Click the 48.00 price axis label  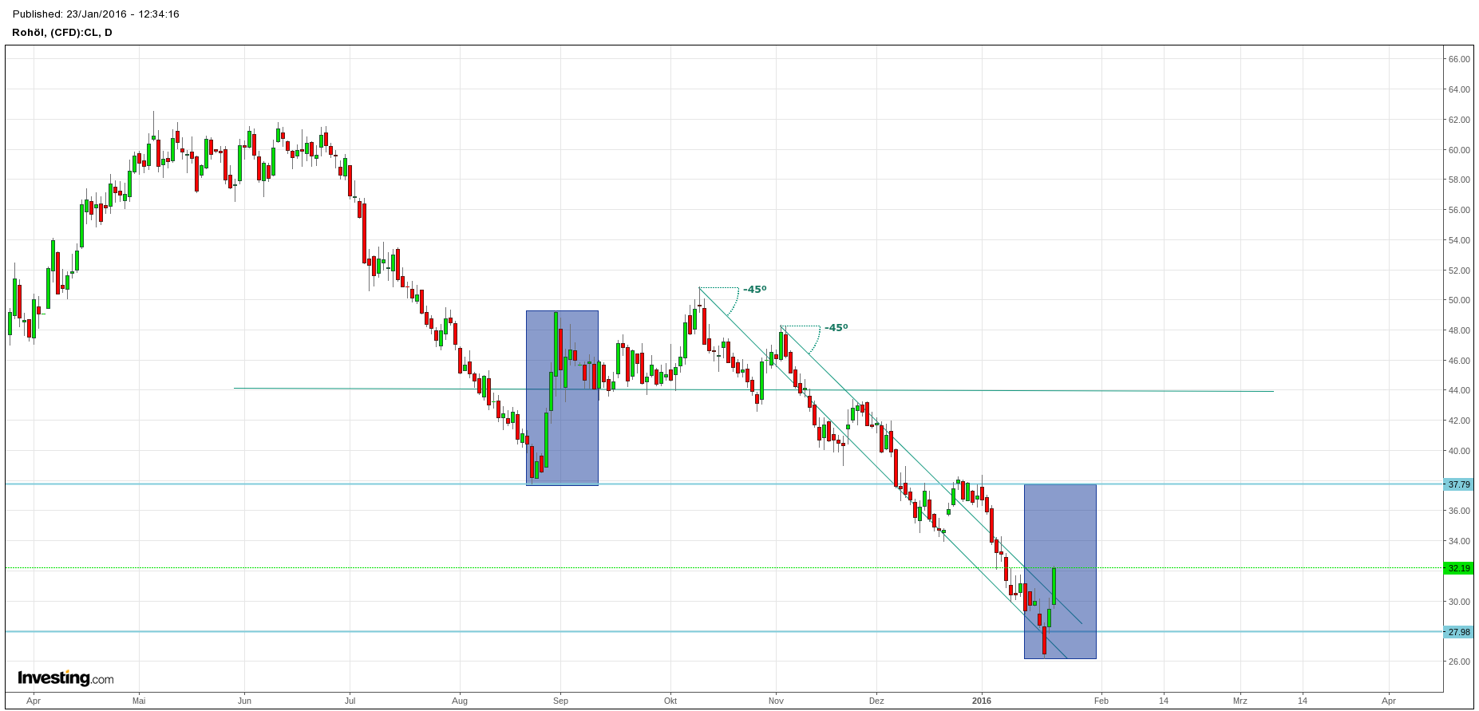(x=1459, y=330)
